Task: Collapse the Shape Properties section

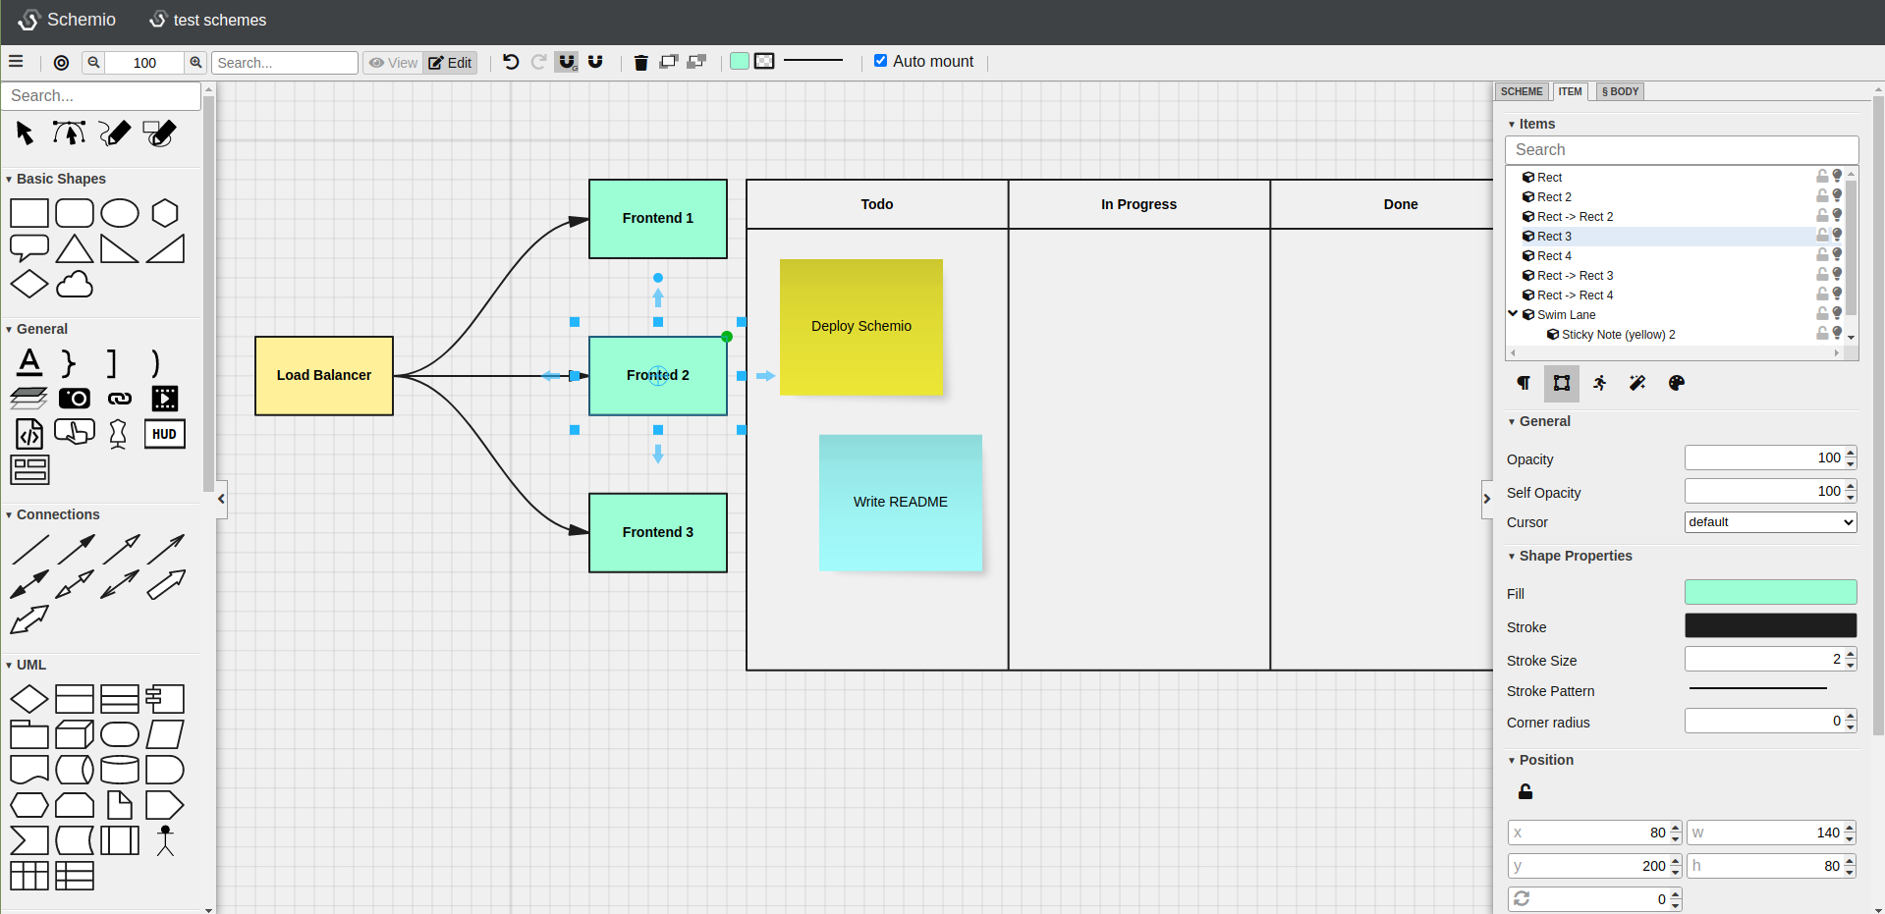Action: coord(1512,557)
